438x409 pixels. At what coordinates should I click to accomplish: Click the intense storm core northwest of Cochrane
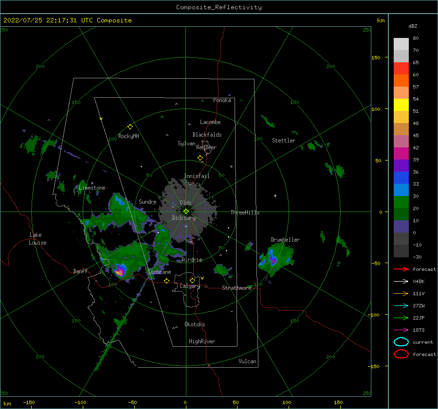coord(120,270)
